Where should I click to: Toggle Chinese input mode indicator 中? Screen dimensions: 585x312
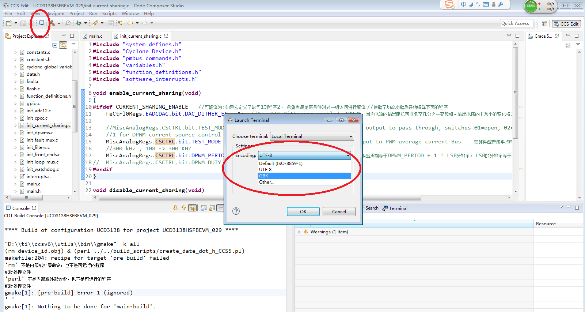pos(464,4)
